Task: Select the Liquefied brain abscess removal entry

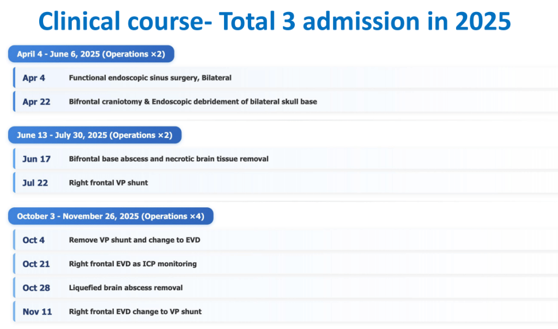Action: pyautogui.click(x=125, y=288)
